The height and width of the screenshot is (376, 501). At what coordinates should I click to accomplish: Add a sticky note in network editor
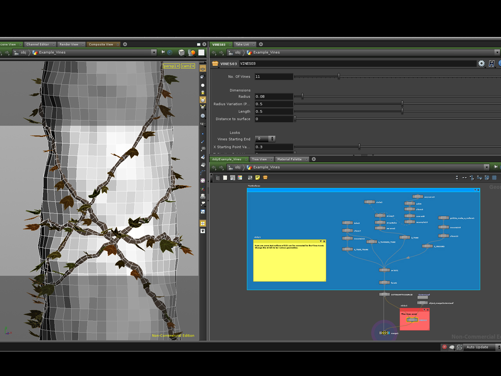pyautogui.click(x=258, y=178)
